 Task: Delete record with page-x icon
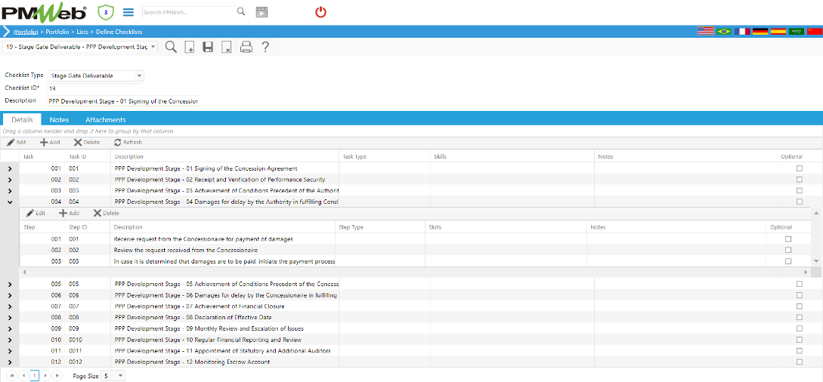click(226, 47)
